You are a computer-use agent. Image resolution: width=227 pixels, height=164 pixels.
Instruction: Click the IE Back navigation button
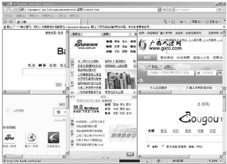click(6, 10)
